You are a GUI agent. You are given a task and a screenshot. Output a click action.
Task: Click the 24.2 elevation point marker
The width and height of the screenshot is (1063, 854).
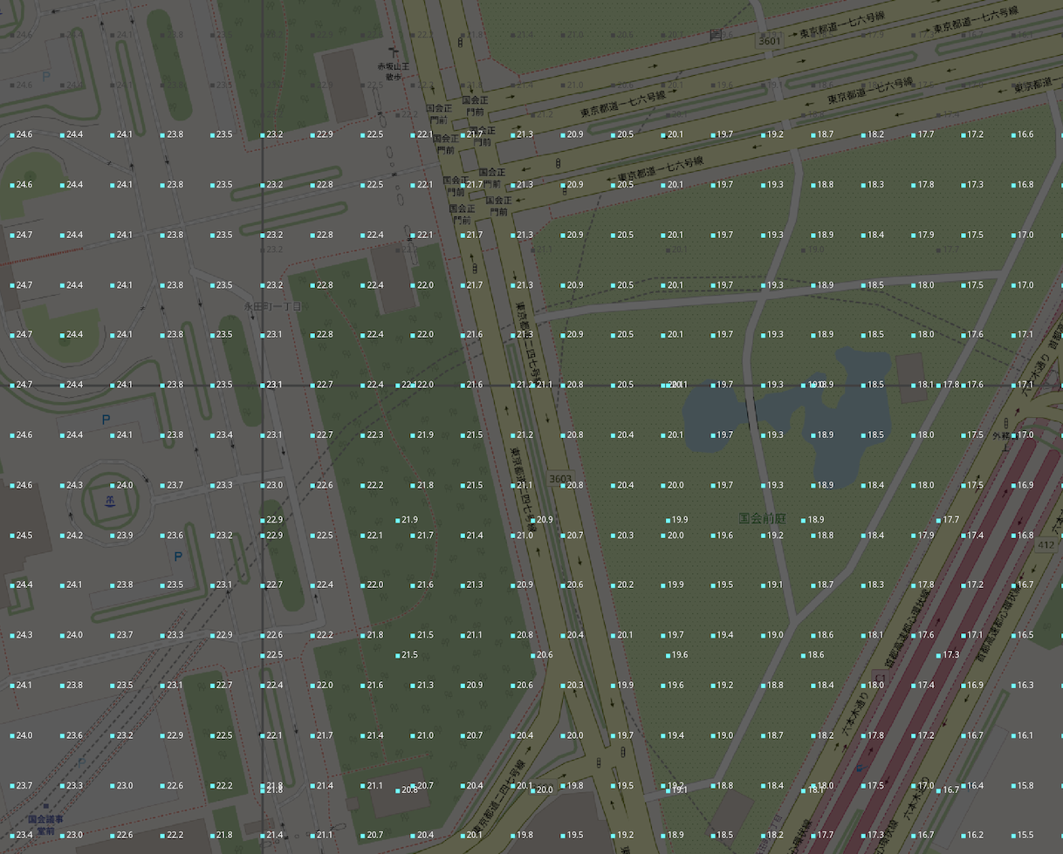pyautogui.click(x=63, y=536)
